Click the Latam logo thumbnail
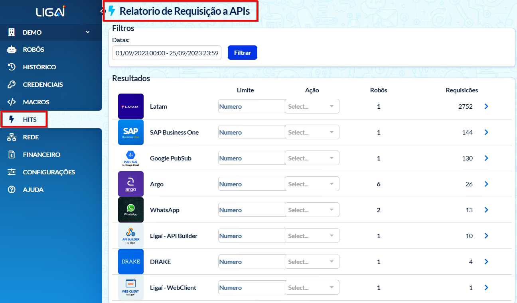517x303 pixels. tap(131, 106)
